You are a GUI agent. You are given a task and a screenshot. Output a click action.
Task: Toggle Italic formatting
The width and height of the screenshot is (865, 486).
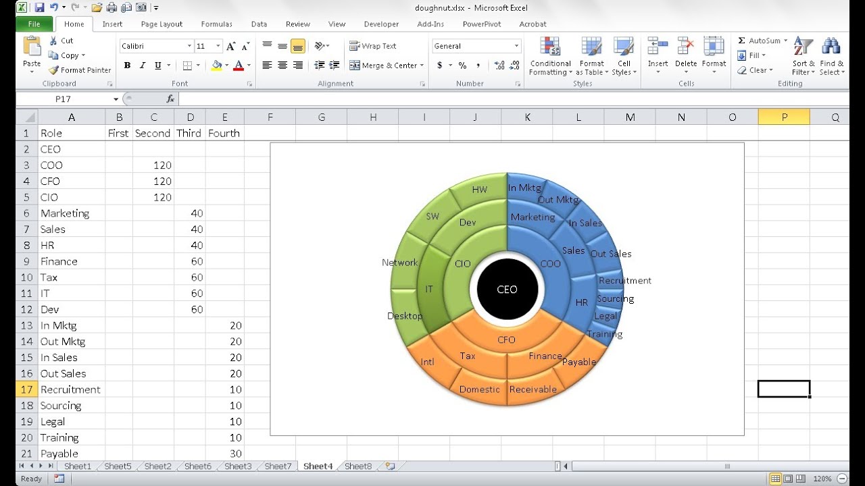[143, 65]
